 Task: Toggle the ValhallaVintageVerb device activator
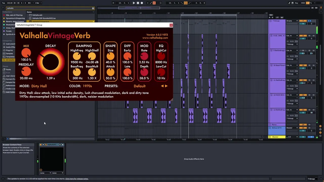(x=40, y=145)
